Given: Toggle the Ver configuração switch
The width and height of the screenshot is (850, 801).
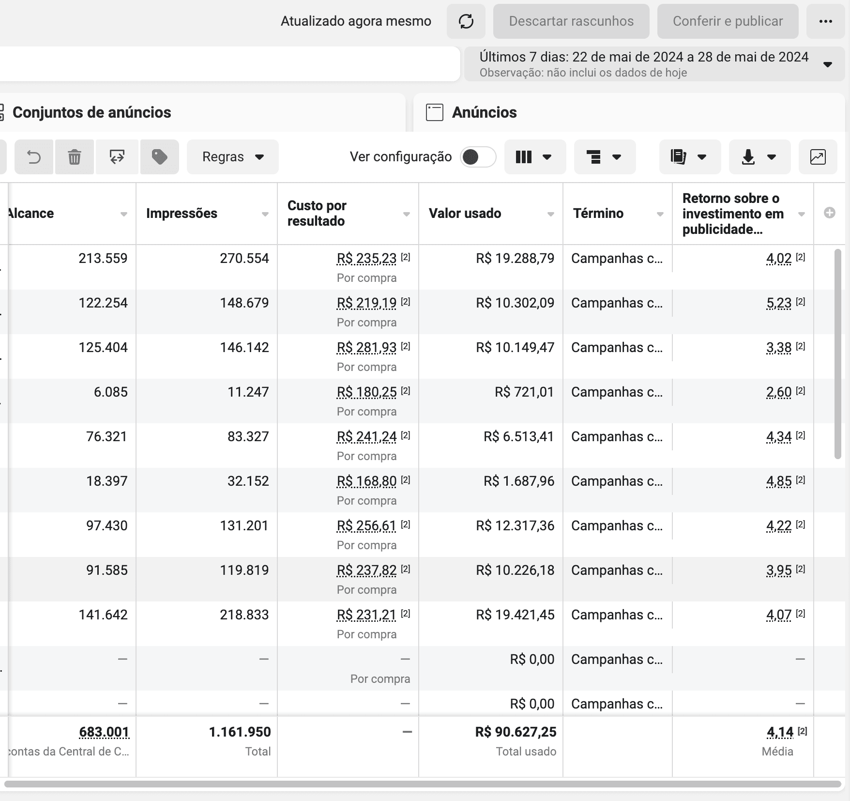Looking at the screenshot, I should 478,157.
